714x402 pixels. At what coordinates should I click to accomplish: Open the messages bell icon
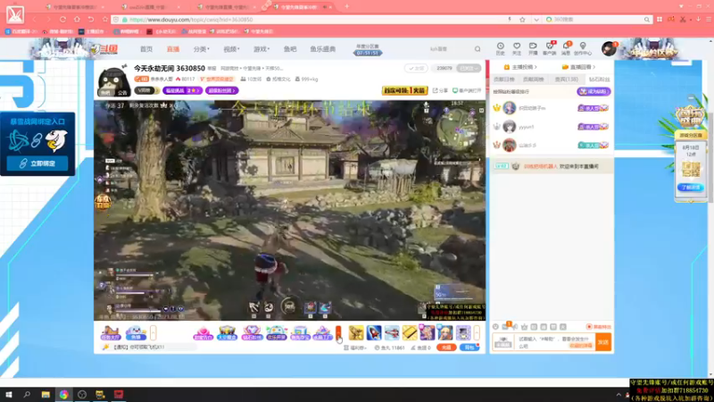(x=566, y=48)
